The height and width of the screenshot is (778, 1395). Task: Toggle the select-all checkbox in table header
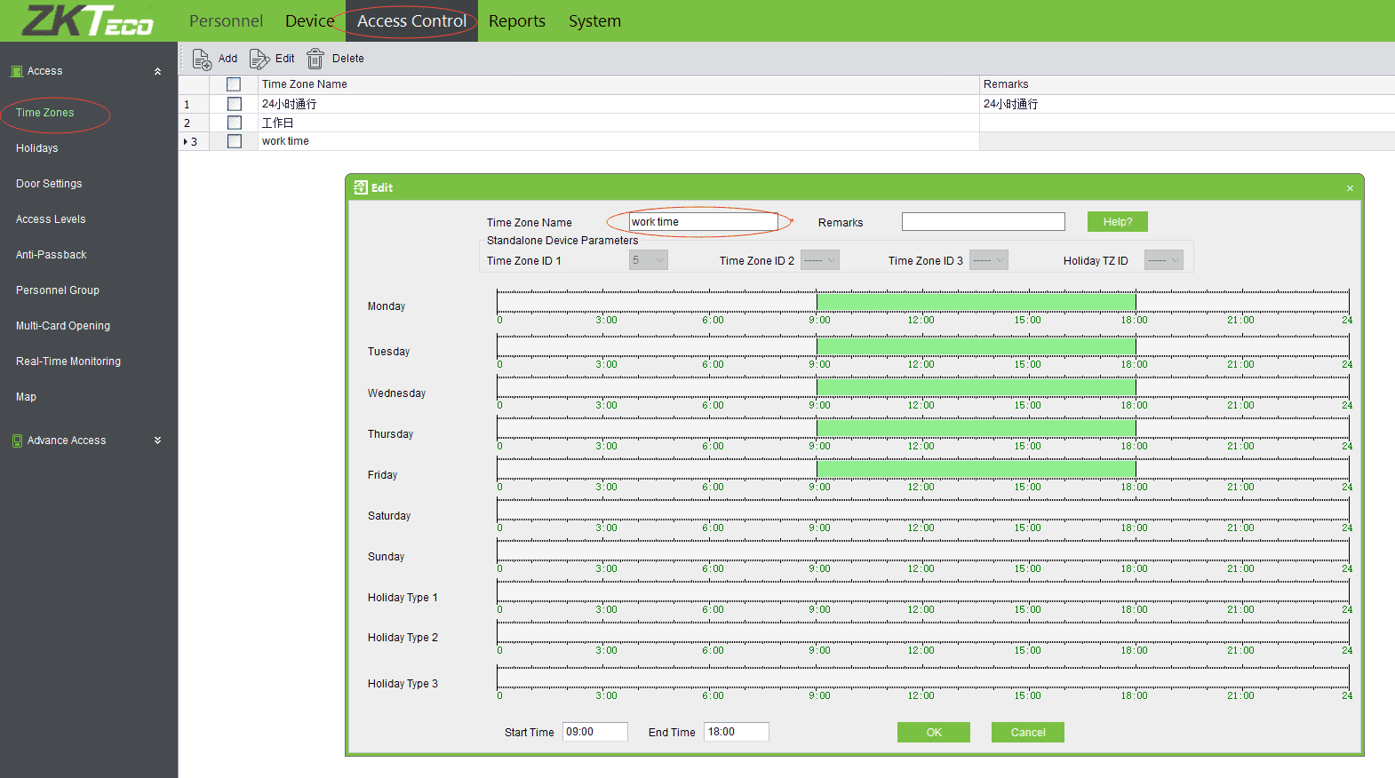tap(234, 84)
